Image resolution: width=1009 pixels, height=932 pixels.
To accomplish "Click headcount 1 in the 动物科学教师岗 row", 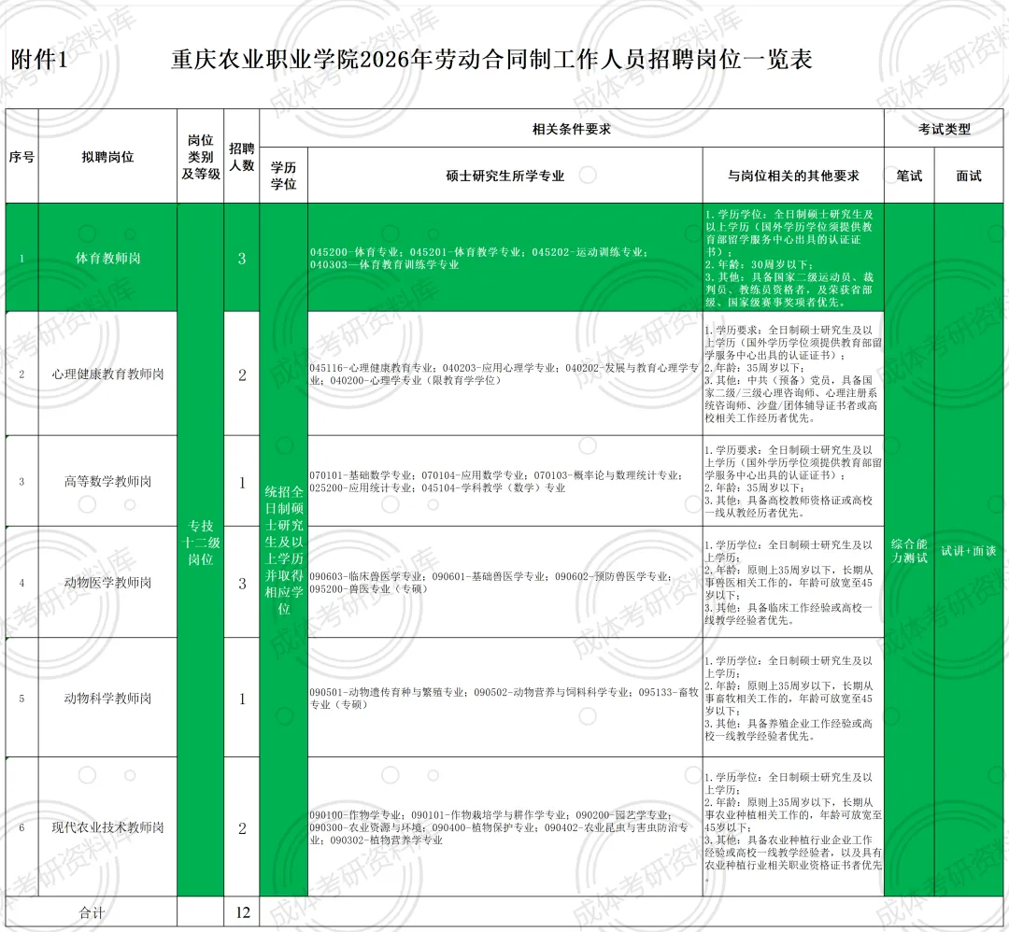I will (242, 699).
